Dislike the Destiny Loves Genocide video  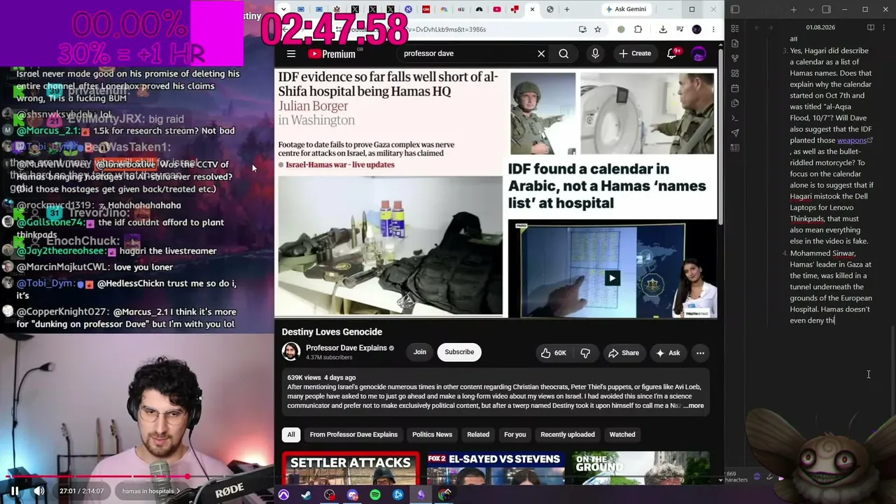tap(585, 353)
